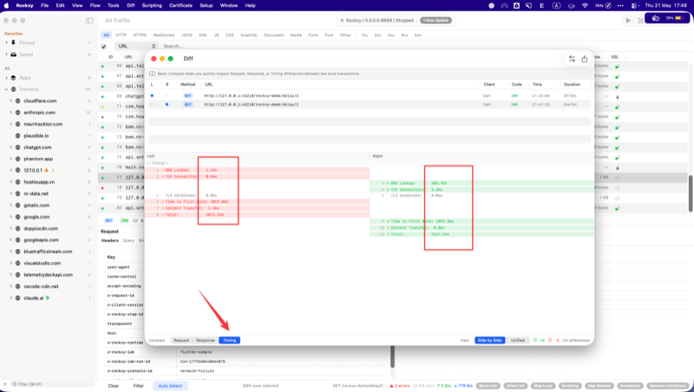Click the warning triangle beside 127.0.0.1

click(47, 170)
